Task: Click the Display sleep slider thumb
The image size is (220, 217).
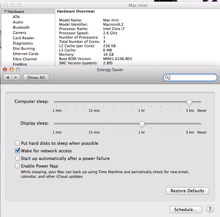Action: pos(142,125)
